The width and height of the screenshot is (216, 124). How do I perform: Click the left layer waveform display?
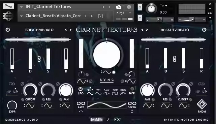(38, 40)
